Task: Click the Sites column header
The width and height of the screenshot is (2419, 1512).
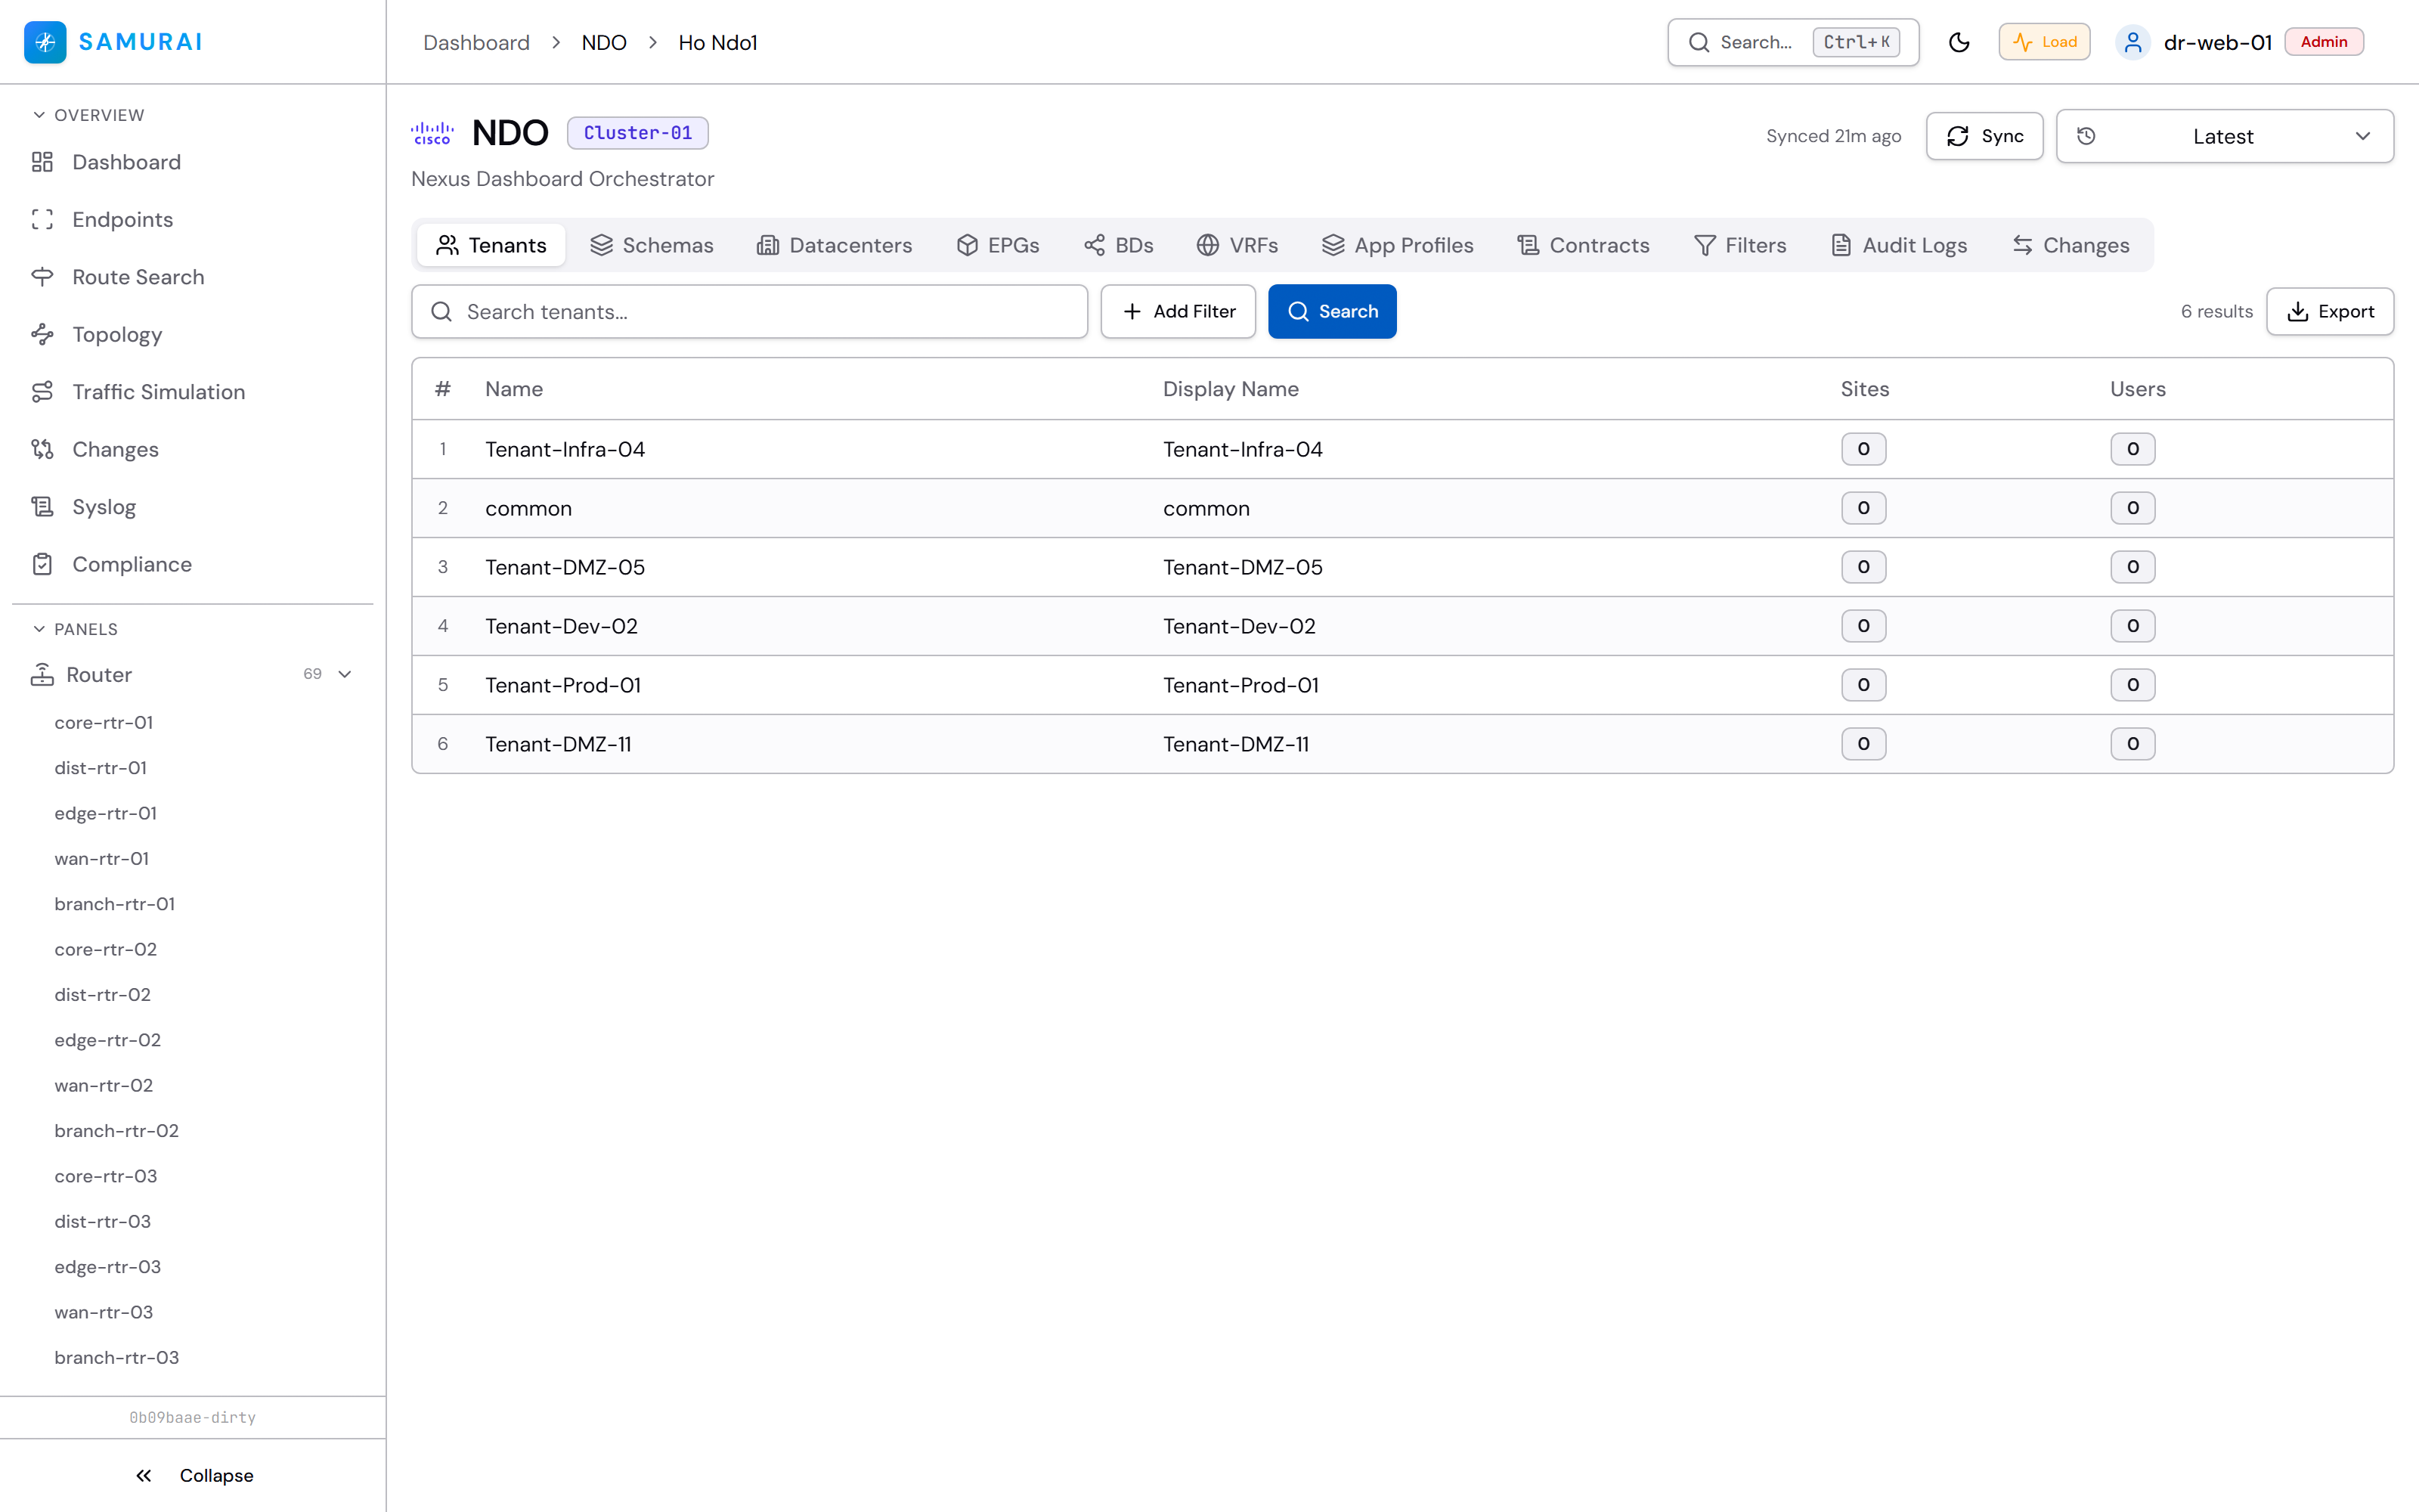Action: point(1865,389)
